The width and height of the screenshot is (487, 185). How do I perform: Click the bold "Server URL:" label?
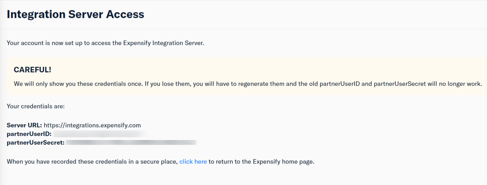pyautogui.click(x=24, y=125)
